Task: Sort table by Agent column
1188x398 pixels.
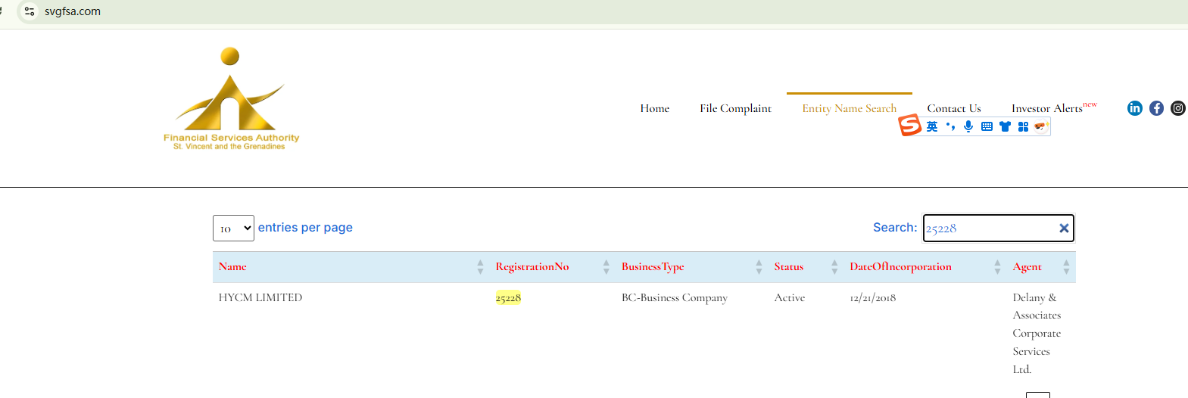Action: (1041, 266)
